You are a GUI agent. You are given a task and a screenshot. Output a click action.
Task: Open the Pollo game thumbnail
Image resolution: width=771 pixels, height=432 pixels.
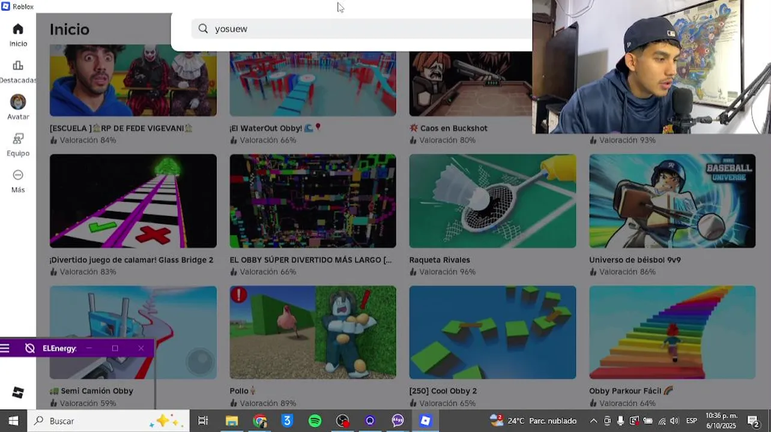click(313, 332)
